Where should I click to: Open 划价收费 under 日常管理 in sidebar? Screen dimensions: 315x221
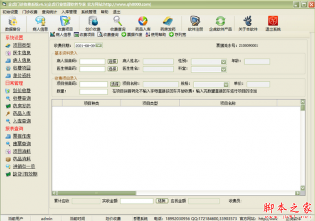22,91
